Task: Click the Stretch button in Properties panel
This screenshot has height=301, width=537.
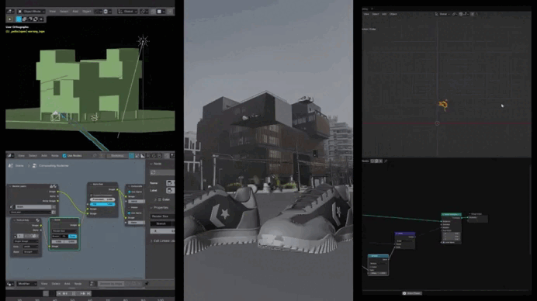Action: pos(161,223)
